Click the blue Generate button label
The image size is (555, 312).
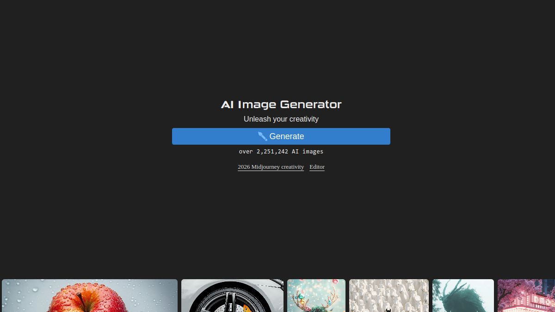[287, 136]
